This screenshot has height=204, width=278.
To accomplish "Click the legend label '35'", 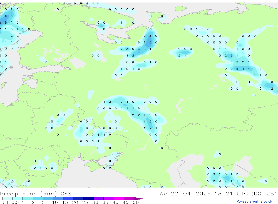I will (105, 202).
